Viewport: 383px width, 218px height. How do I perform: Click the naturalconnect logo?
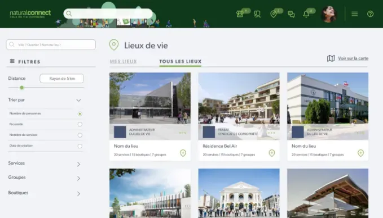[30, 14]
